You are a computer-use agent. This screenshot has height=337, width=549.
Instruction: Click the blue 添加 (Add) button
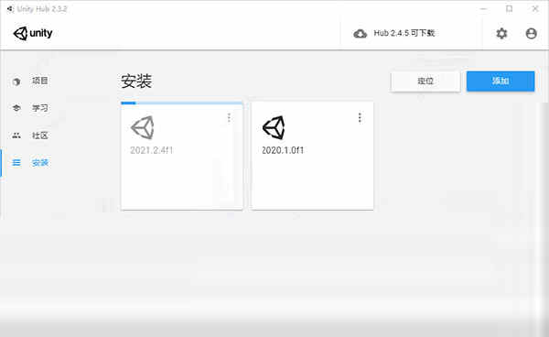pos(501,82)
